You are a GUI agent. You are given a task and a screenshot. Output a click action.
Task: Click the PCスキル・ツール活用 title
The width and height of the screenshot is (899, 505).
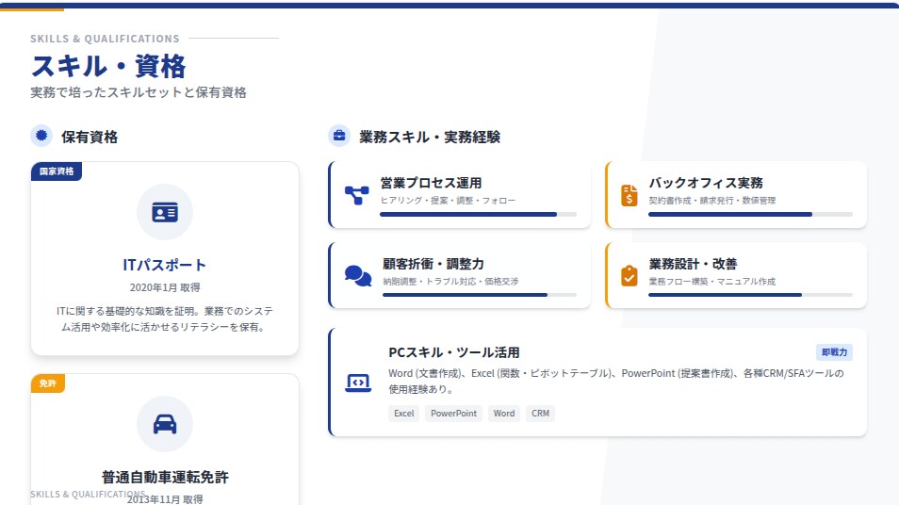[454, 352]
